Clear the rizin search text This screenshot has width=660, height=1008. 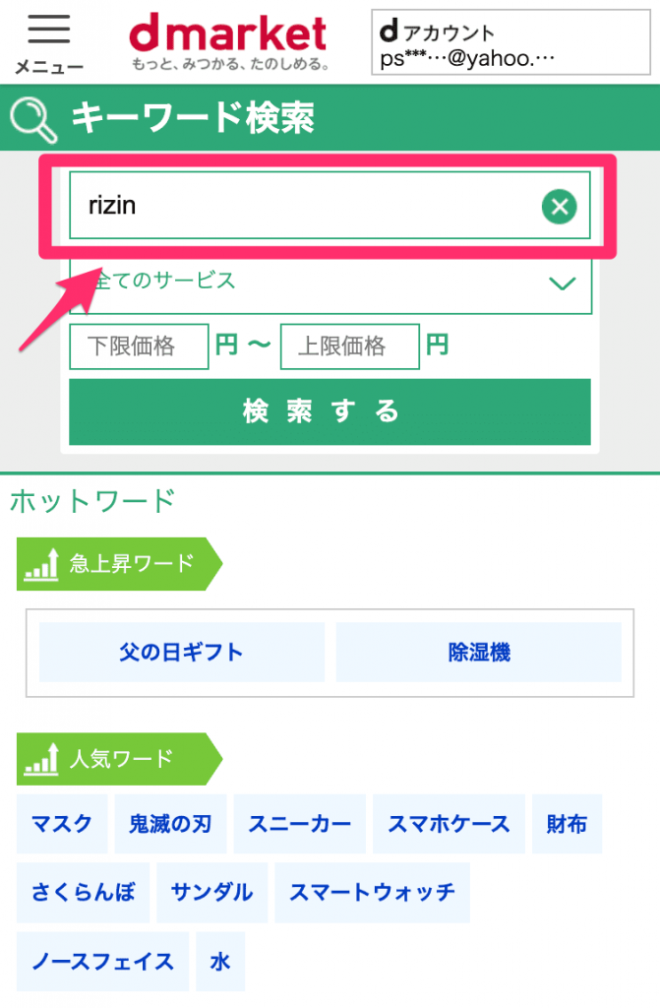pos(560,207)
